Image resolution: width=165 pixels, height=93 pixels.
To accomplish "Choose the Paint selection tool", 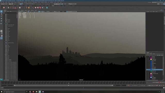I will 1,16.
